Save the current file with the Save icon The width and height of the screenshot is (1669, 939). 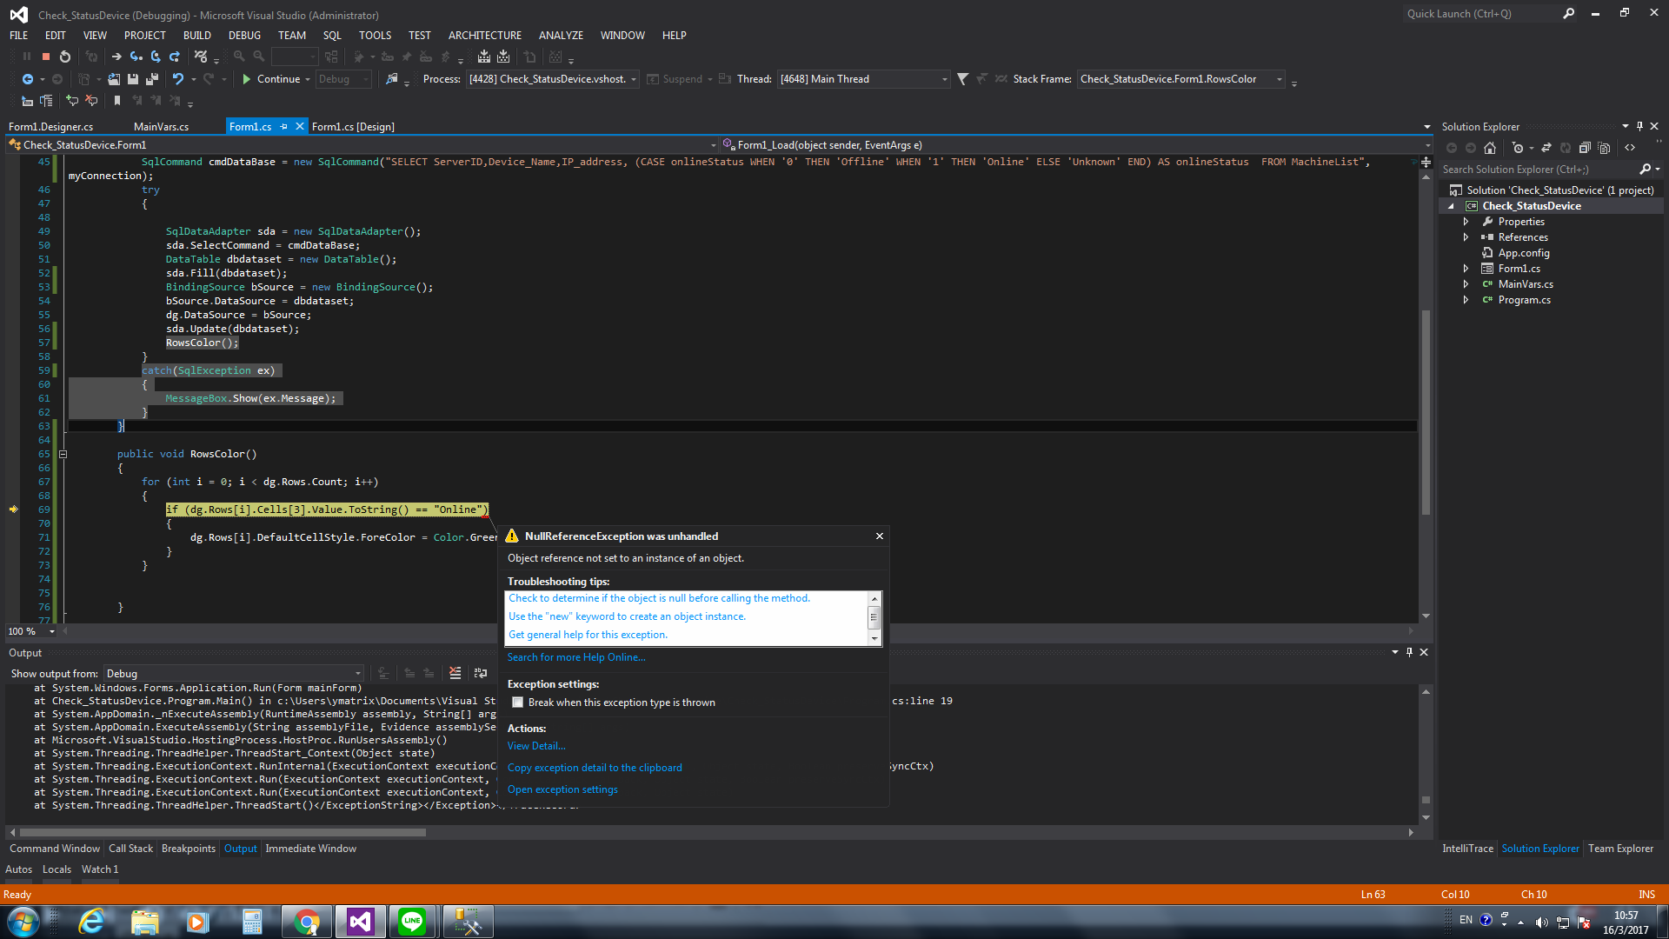133,79
